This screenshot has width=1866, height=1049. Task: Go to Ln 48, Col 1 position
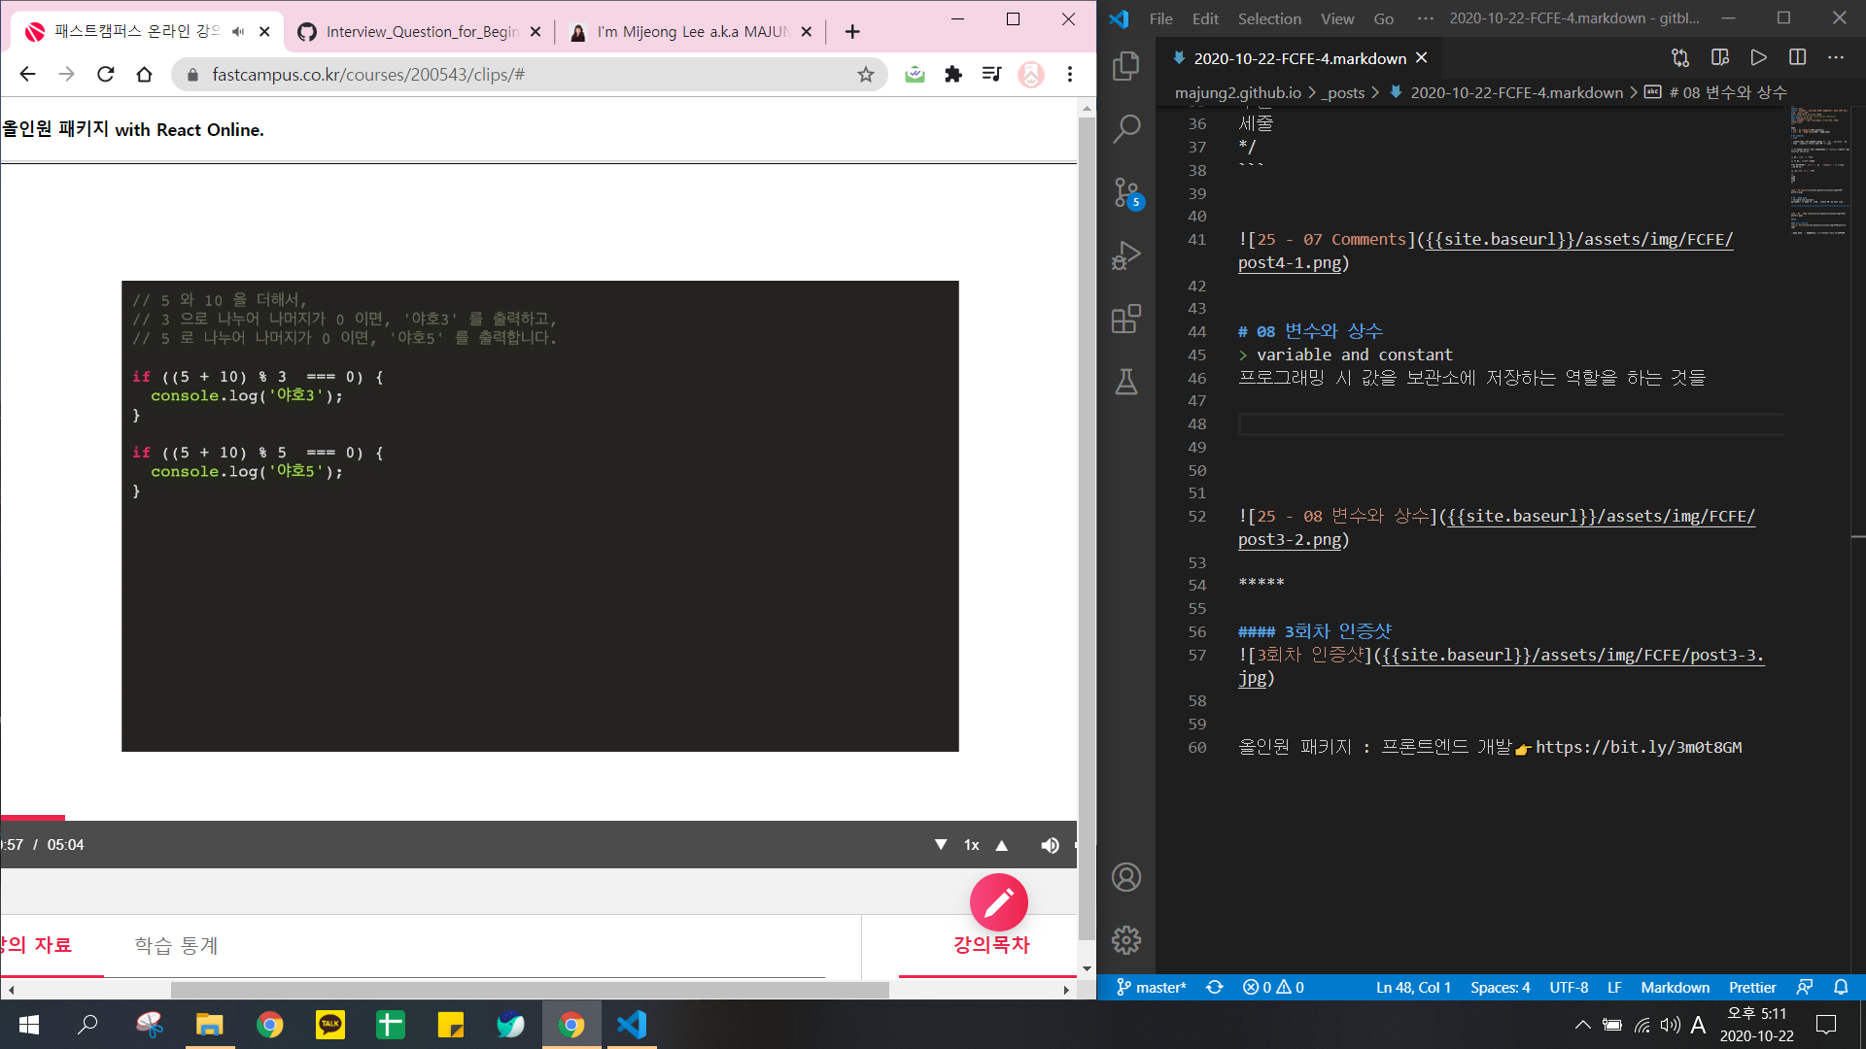tap(1413, 987)
